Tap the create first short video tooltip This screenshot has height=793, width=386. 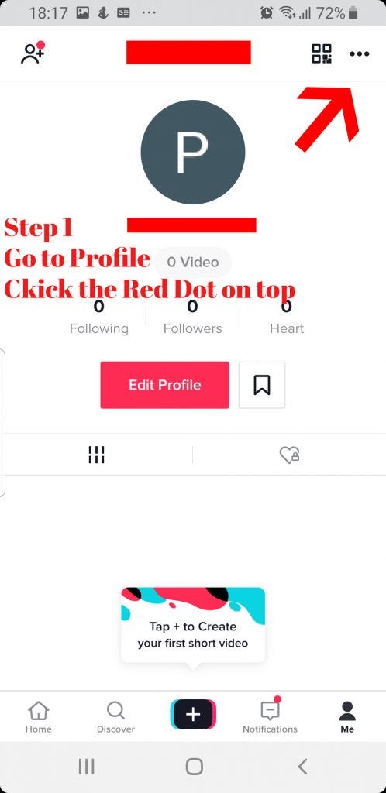click(x=193, y=625)
